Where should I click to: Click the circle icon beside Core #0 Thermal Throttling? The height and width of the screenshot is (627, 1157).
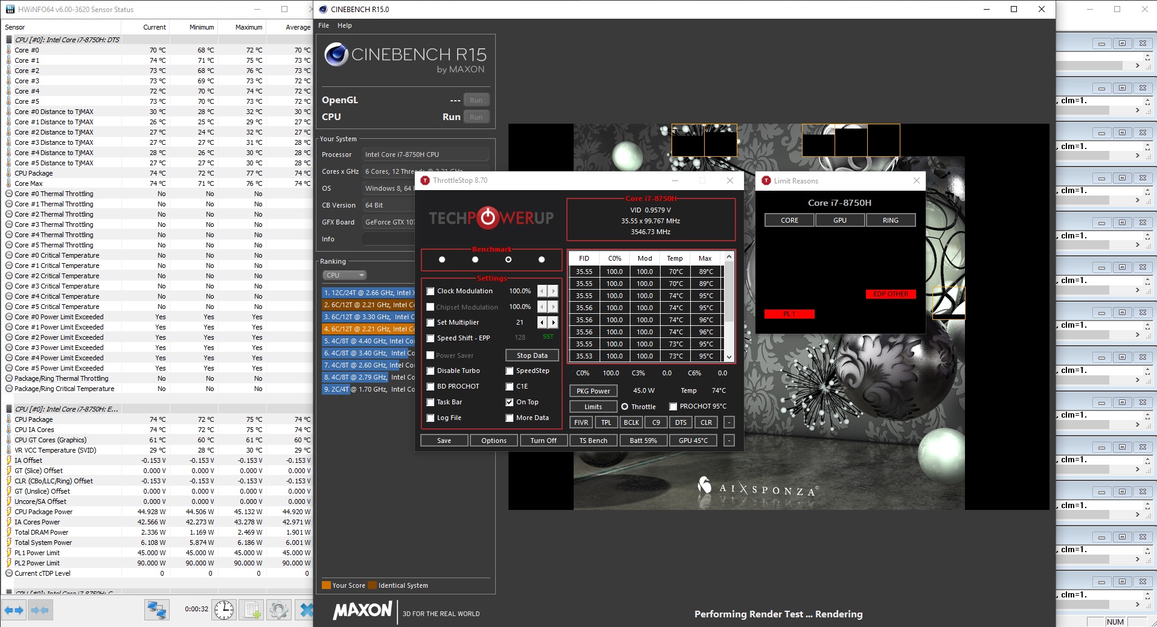click(8, 194)
